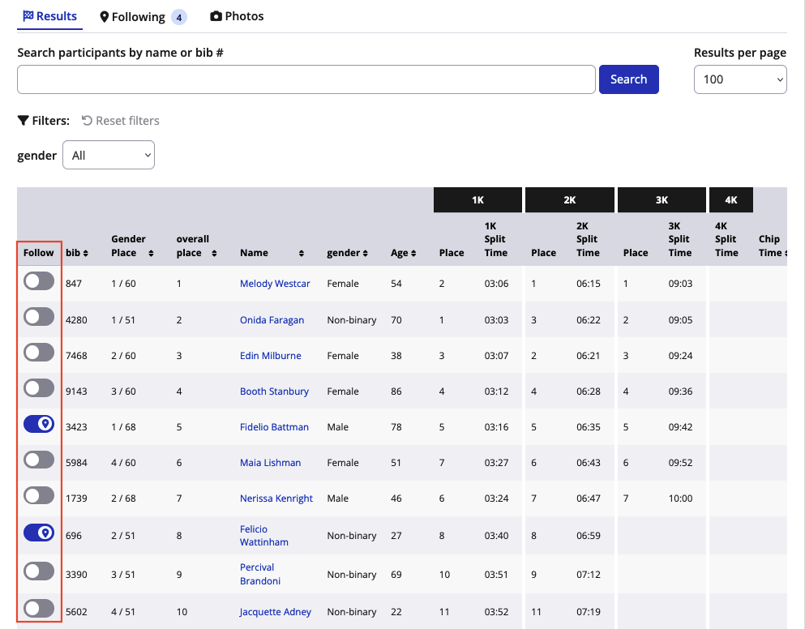The height and width of the screenshot is (629, 805).
Task: Follow Melody Westcar with toggle
Action: pyautogui.click(x=39, y=281)
